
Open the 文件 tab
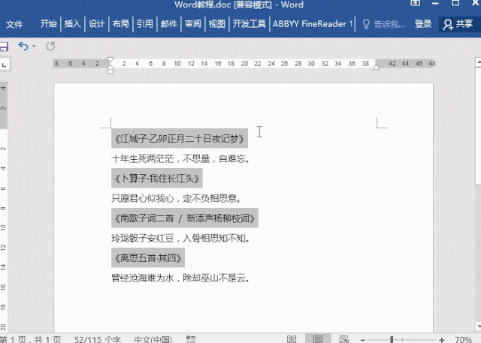click(x=14, y=24)
